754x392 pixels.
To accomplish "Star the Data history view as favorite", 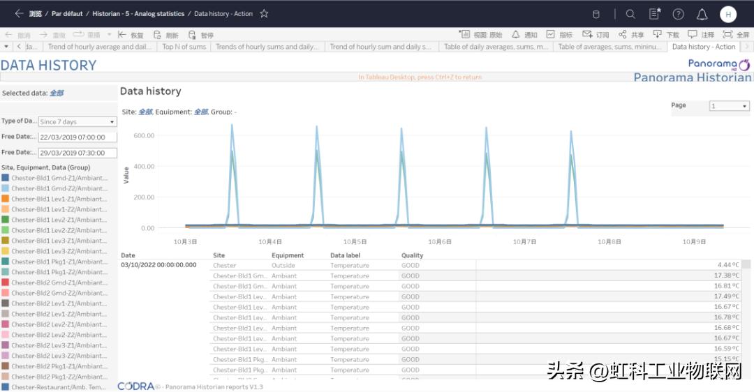I will [x=264, y=13].
